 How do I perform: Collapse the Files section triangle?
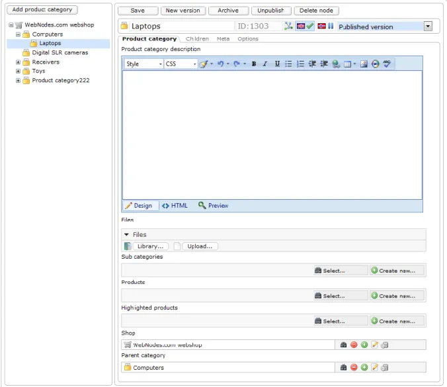pos(126,234)
